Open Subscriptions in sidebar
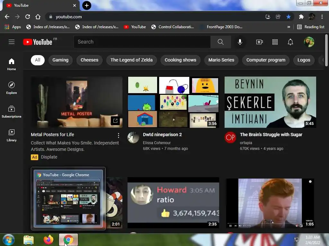Viewport: 329px width, 246px height. point(12,112)
